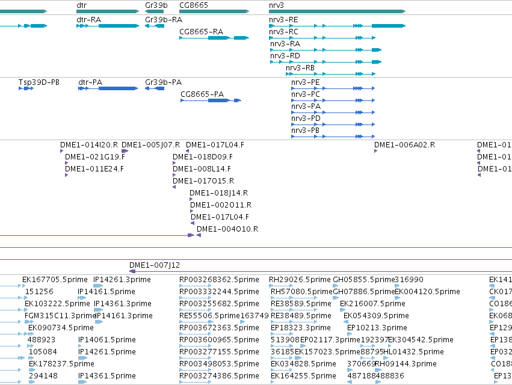This screenshot has height=385, width=512.
Task: Select the nrv3-RC transcript
Action: tap(322, 38)
